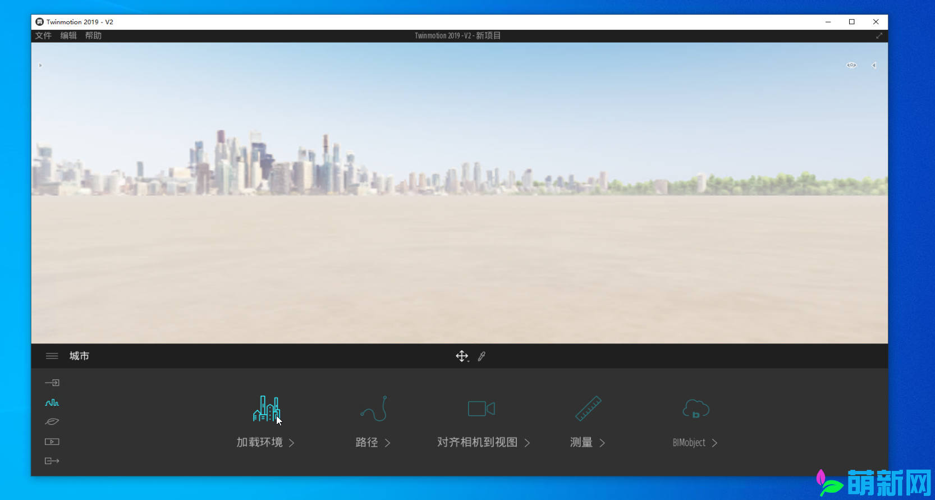Click the Twinmotion app icon in title bar
Viewport: 935px width, 500px height.
pos(39,22)
